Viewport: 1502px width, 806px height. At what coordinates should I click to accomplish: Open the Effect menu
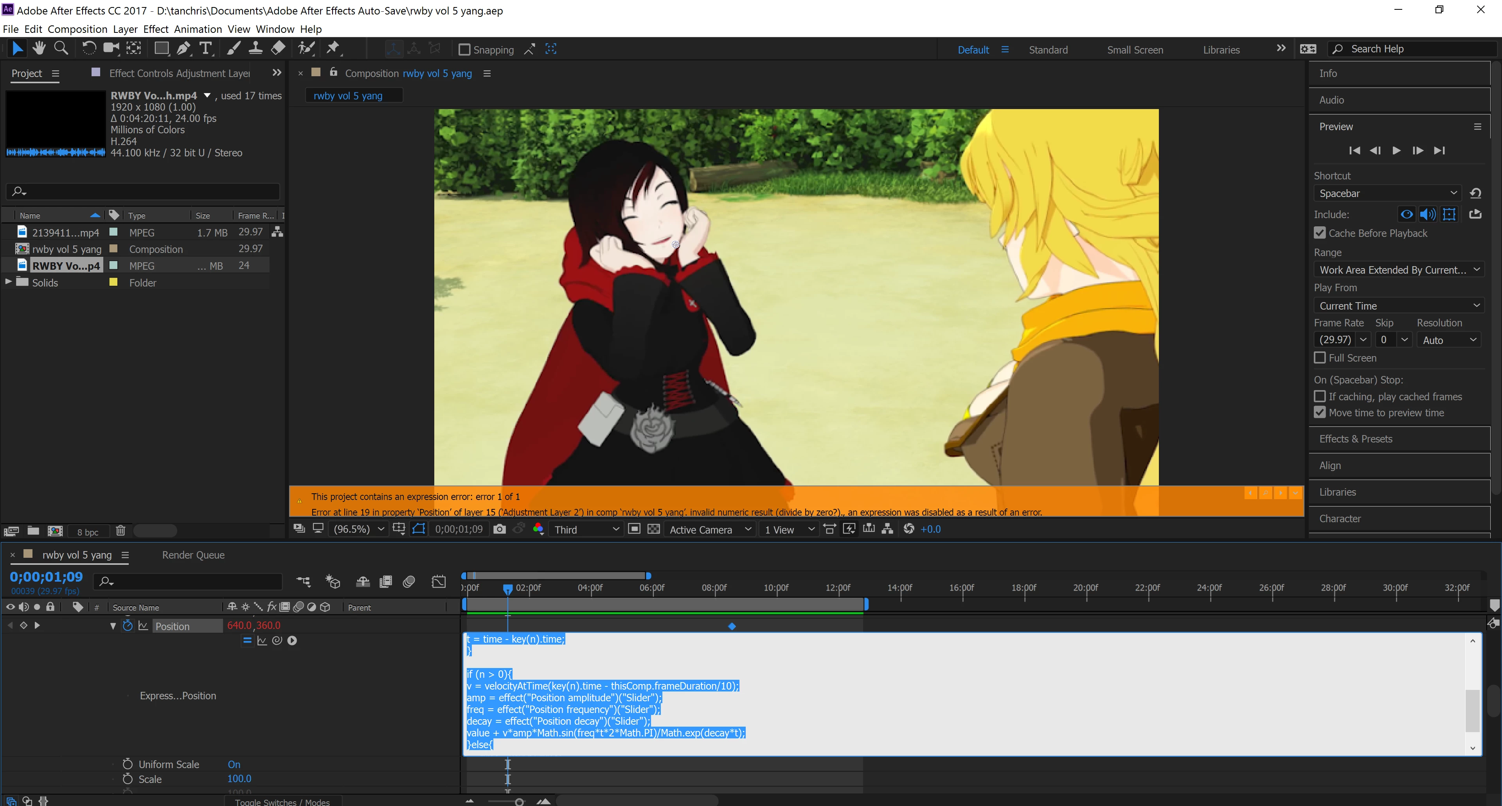click(155, 29)
